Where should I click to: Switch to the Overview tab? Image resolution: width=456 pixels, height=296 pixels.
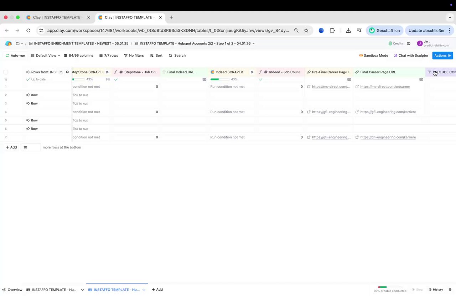coord(12,290)
